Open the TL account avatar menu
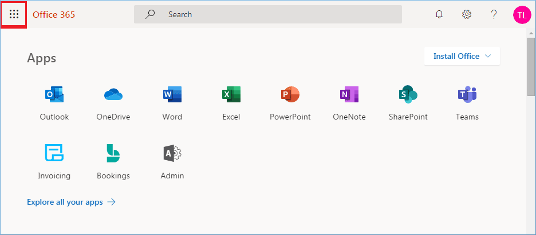536x235 pixels. point(522,15)
